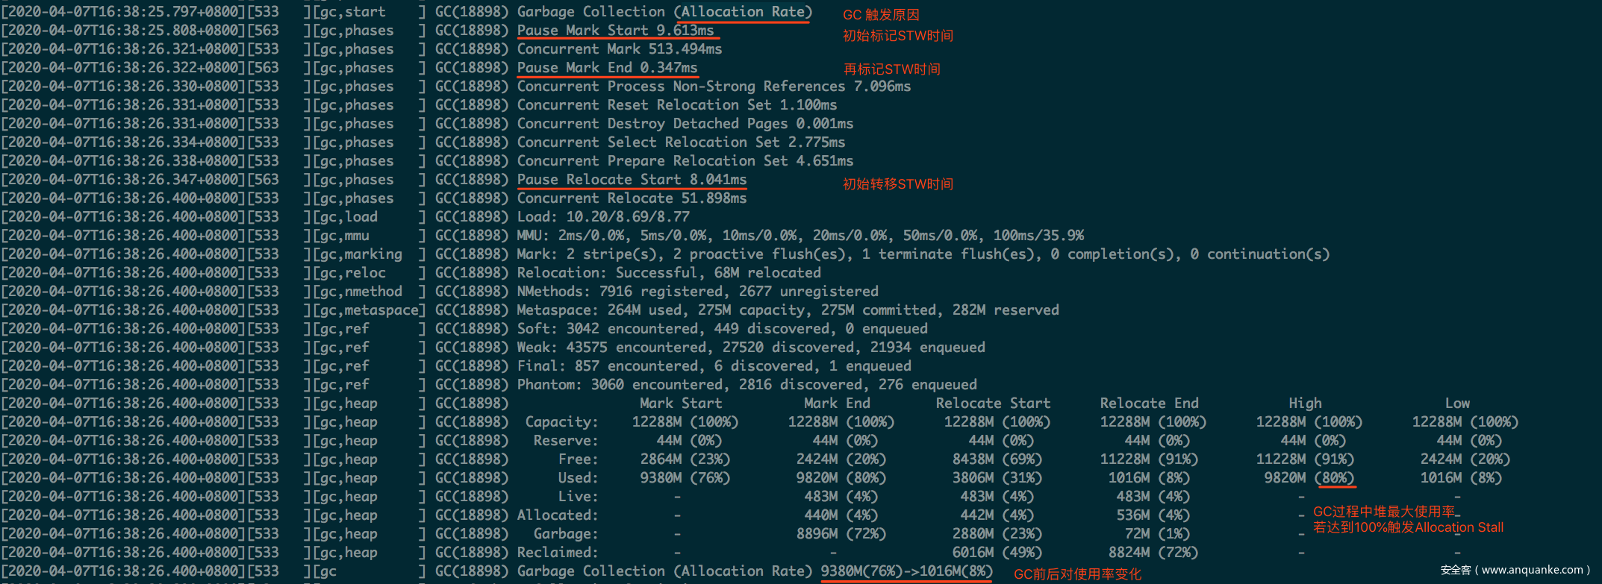
Task: Click the red note about 触发Allocation Stall
Action: (x=1408, y=528)
